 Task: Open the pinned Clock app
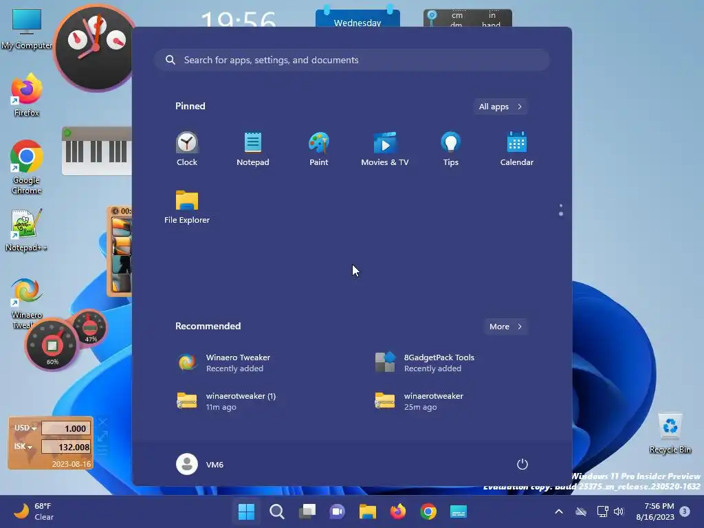[187, 149]
